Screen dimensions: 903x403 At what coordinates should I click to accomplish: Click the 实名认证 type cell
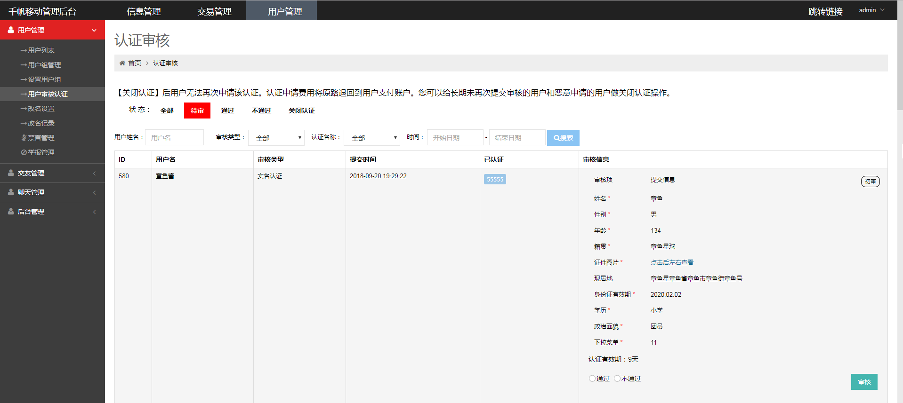270,176
